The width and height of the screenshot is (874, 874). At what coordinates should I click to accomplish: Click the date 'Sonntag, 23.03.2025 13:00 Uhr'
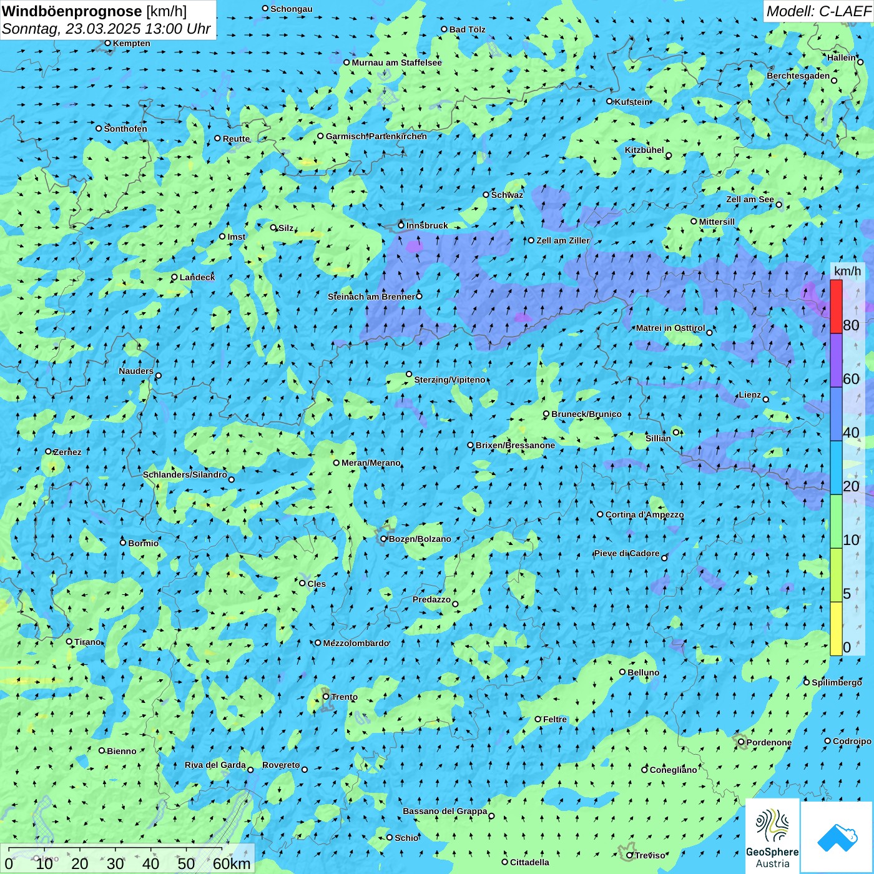(x=106, y=29)
